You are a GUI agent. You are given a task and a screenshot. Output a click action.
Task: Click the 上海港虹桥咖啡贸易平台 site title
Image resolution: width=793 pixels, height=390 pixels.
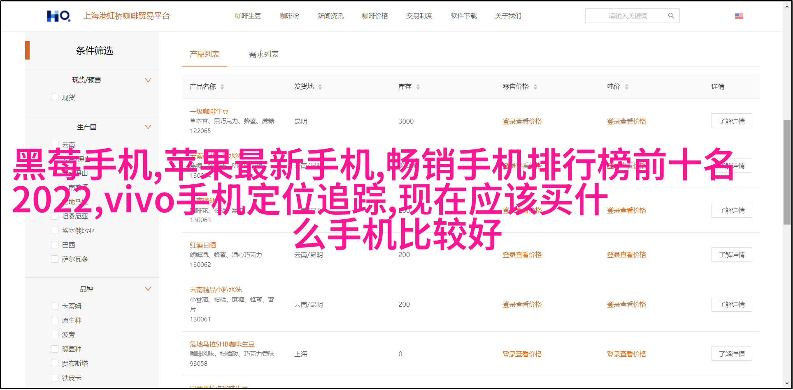(x=127, y=16)
